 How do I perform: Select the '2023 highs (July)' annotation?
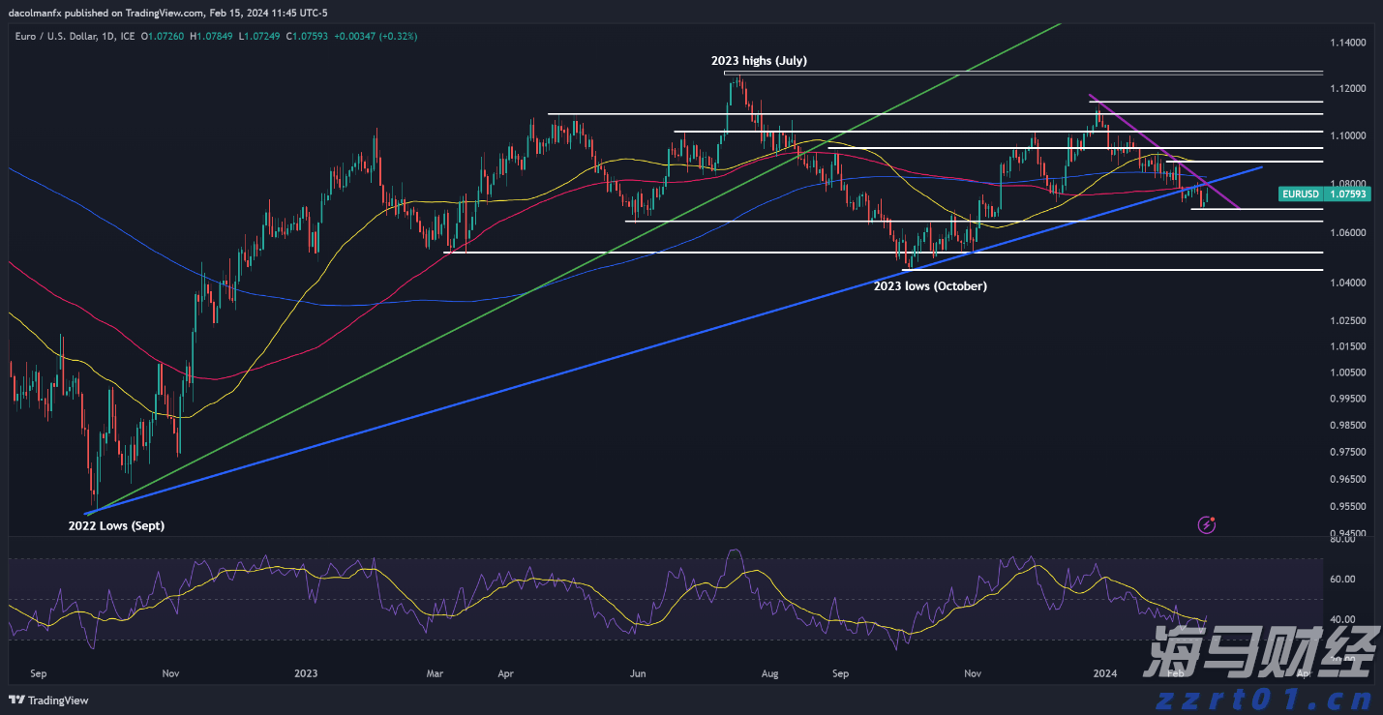759,61
